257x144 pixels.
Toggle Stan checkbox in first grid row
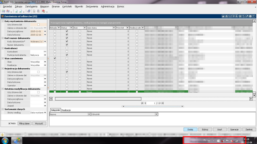[80, 31]
